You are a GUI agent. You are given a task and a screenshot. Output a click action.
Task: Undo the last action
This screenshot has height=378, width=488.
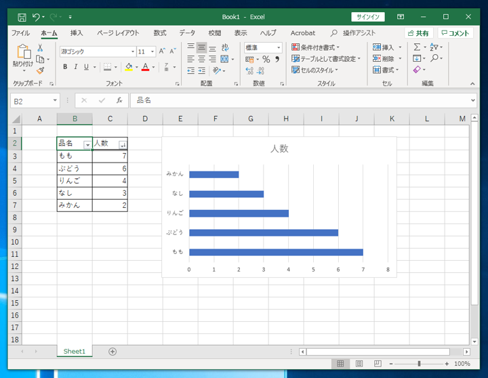[x=36, y=17]
